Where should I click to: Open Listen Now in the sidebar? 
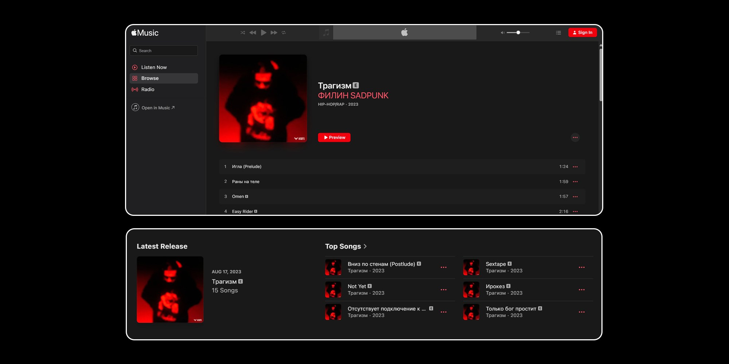click(154, 67)
